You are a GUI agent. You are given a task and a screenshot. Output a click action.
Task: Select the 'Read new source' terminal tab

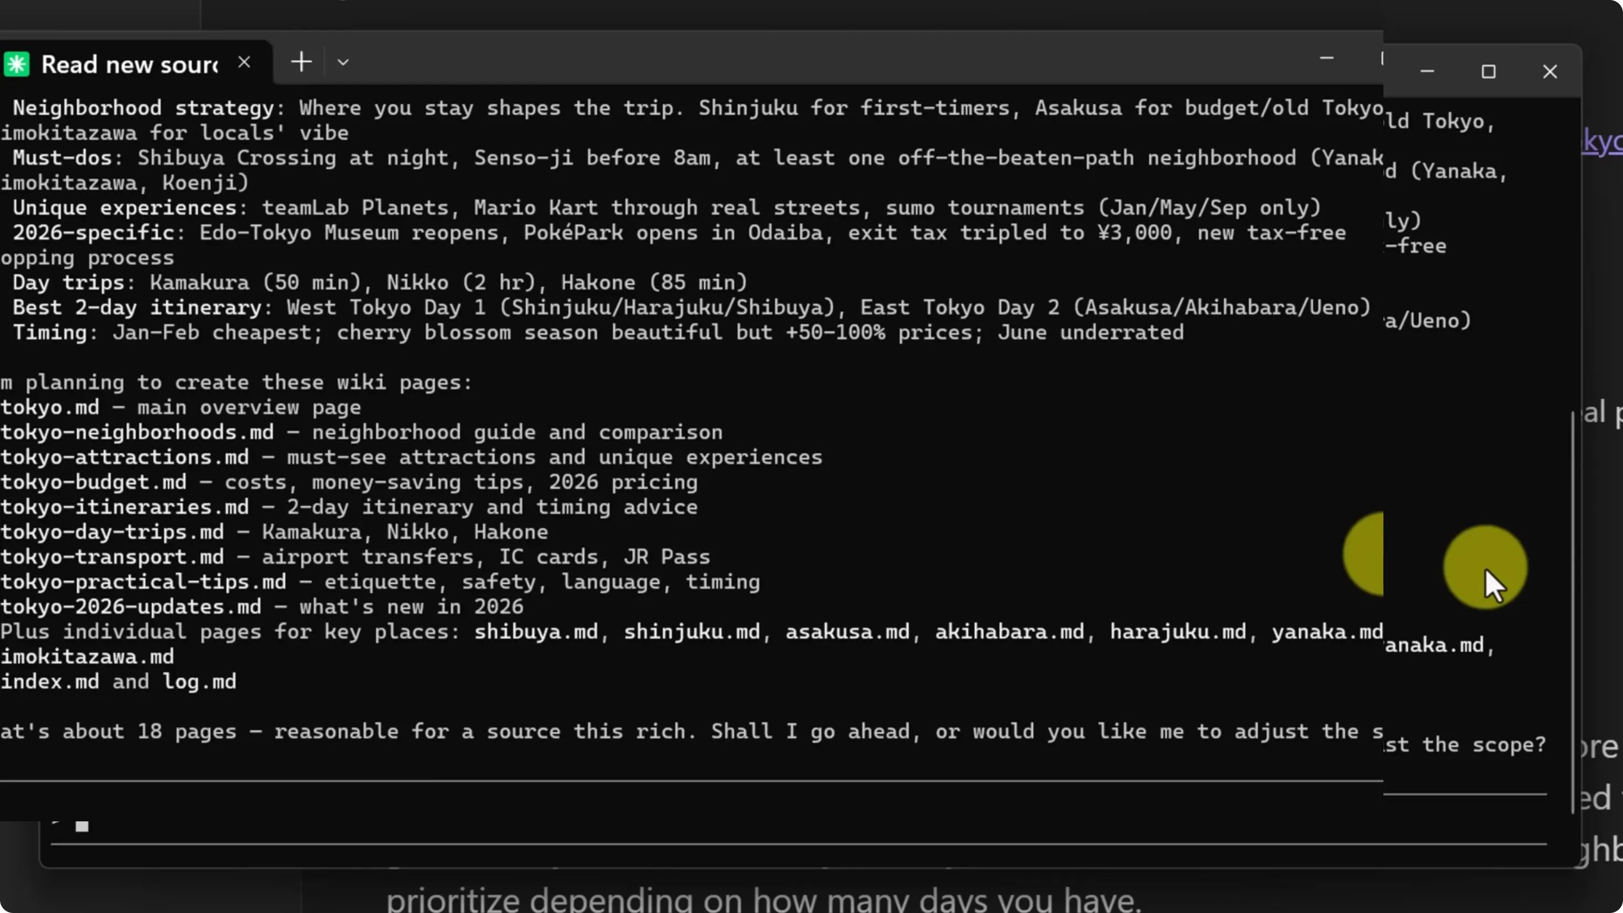pos(135,63)
